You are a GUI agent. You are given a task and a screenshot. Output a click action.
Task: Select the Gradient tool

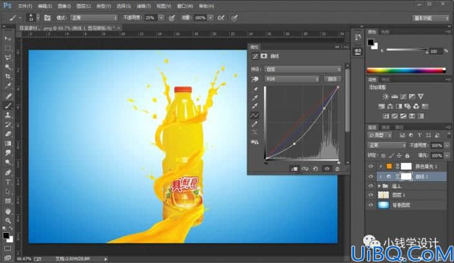point(8,144)
